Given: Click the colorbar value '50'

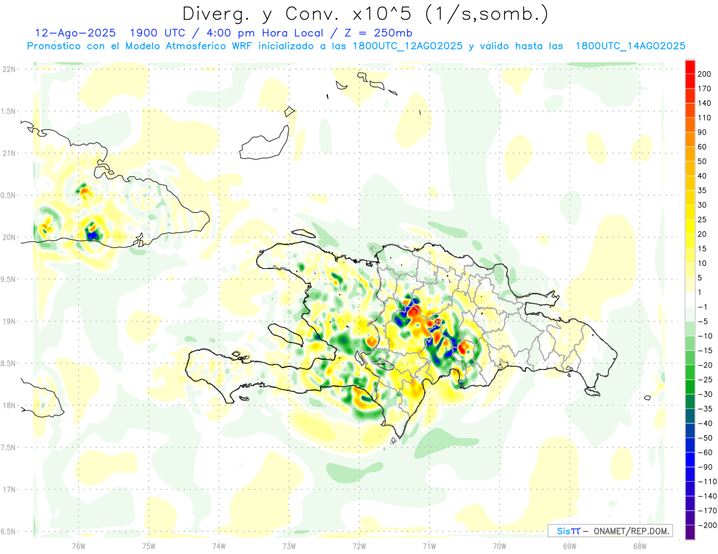Looking at the screenshot, I should [x=702, y=161].
